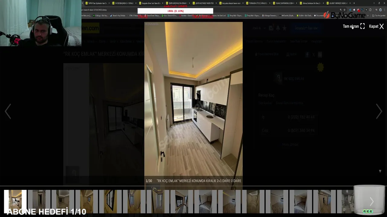Bookmark this page with the star icon
This screenshot has height=217, width=387.
click(344, 10)
